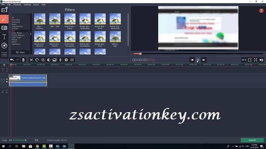Add a track with plus icon
The width and height of the screenshot is (266, 149).
(x=4, y=65)
